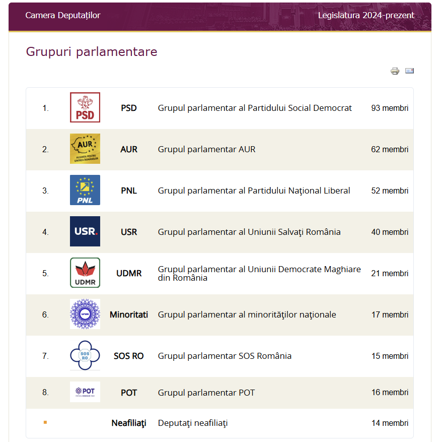Click the USR abbreviation link
This screenshot has height=442, width=441.
coord(129,232)
